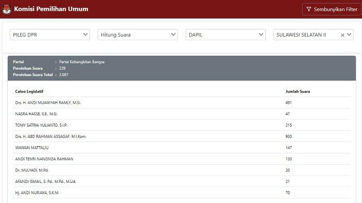Select NASRA HASSE, S.E., M.Si. row
The height and width of the screenshot is (203, 362).
point(182,114)
